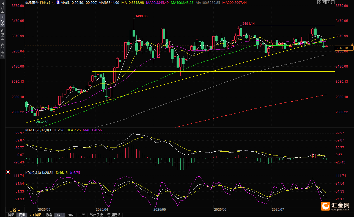Click 另存模板 button
This screenshot has width=354, height=217.
96,215
